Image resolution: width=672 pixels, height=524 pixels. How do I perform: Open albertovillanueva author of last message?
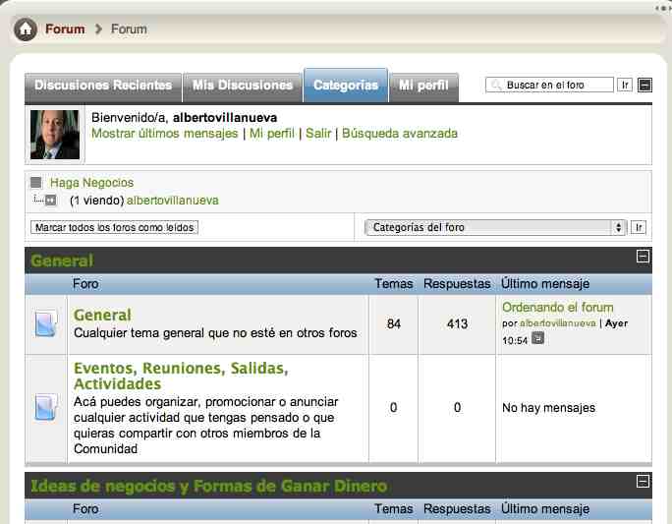558,323
